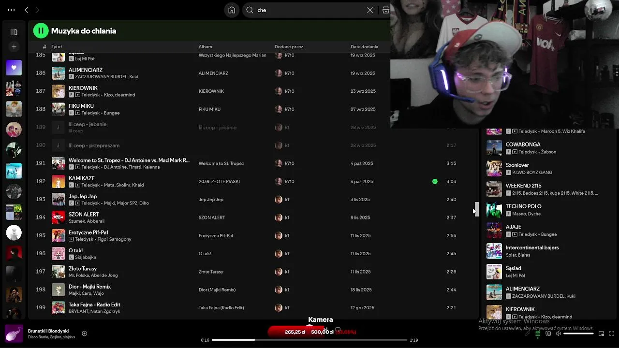Pause the playlist with the green button

pyautogui.click(x=41, y=31)
